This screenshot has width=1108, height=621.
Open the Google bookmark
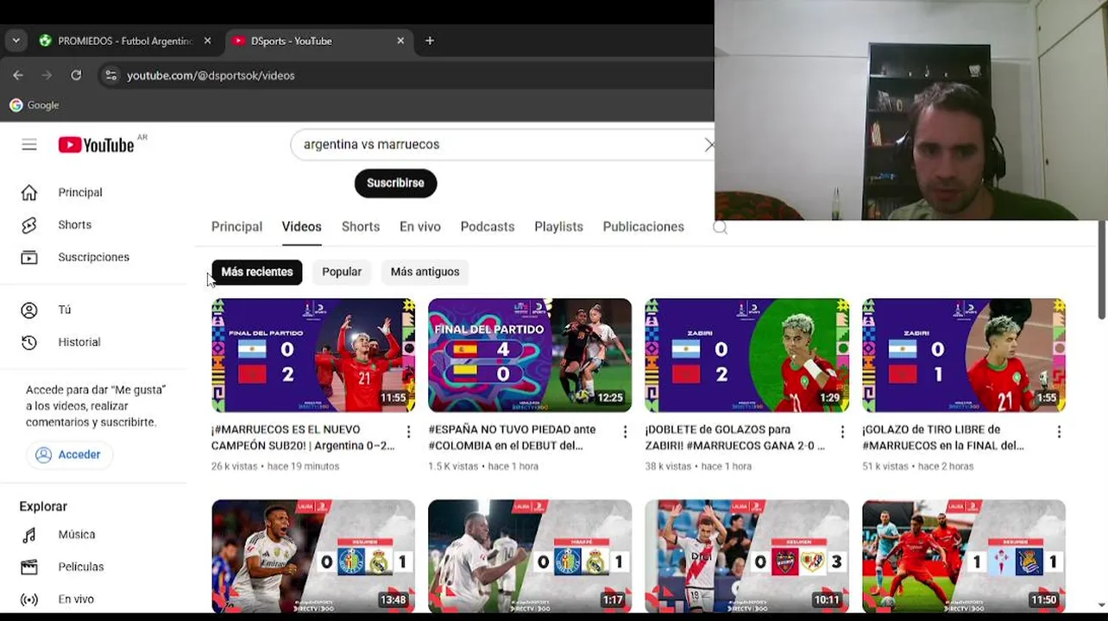coord(35,105)
